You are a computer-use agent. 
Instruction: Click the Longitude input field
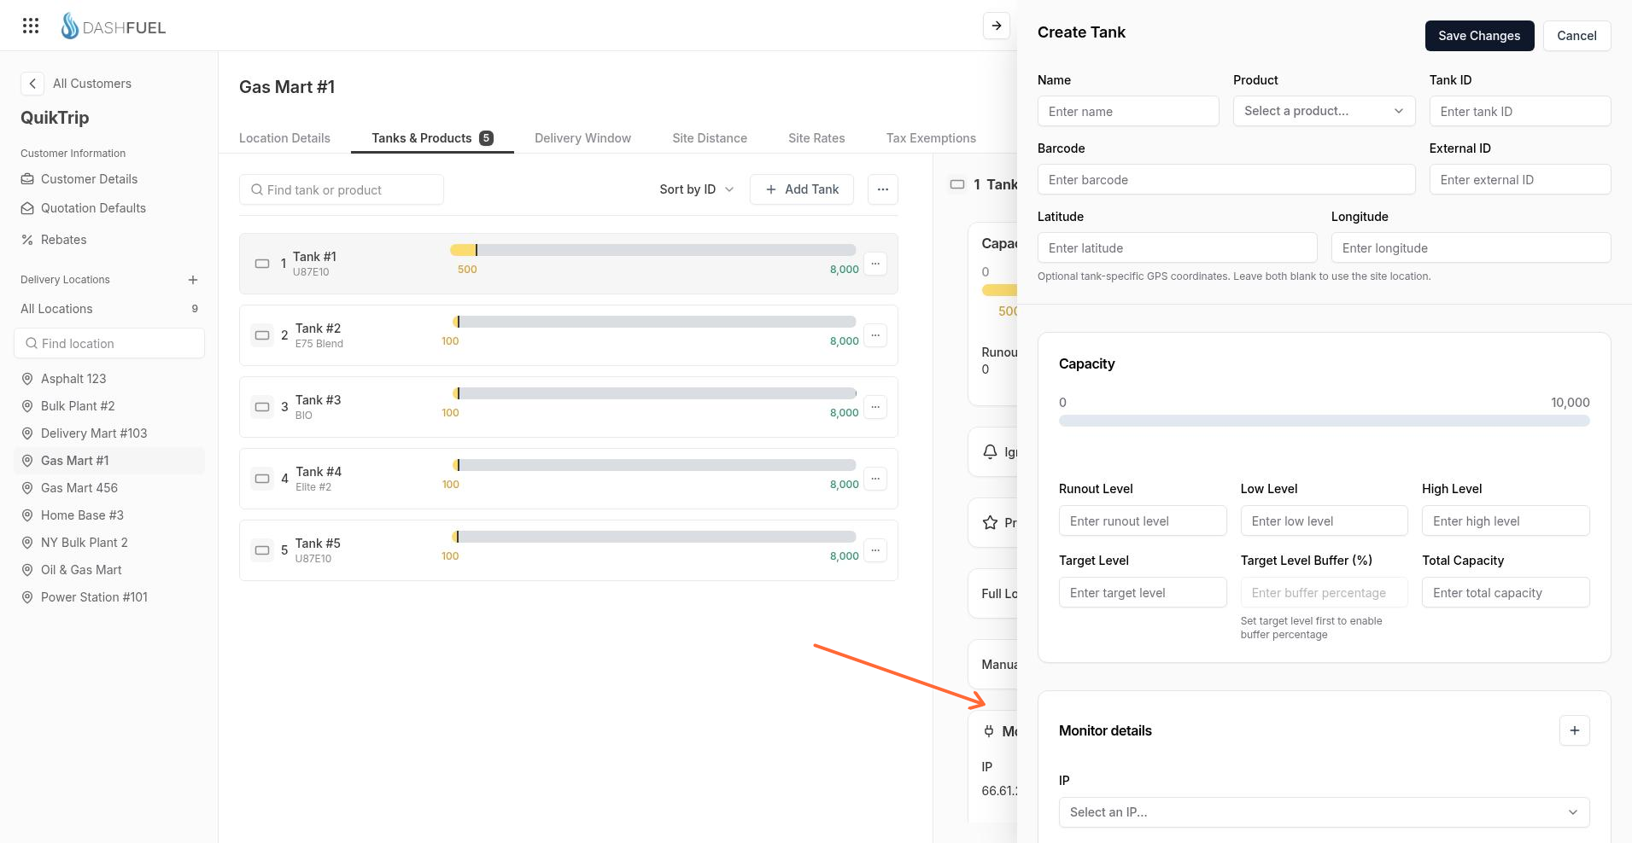pos(1471,247)
